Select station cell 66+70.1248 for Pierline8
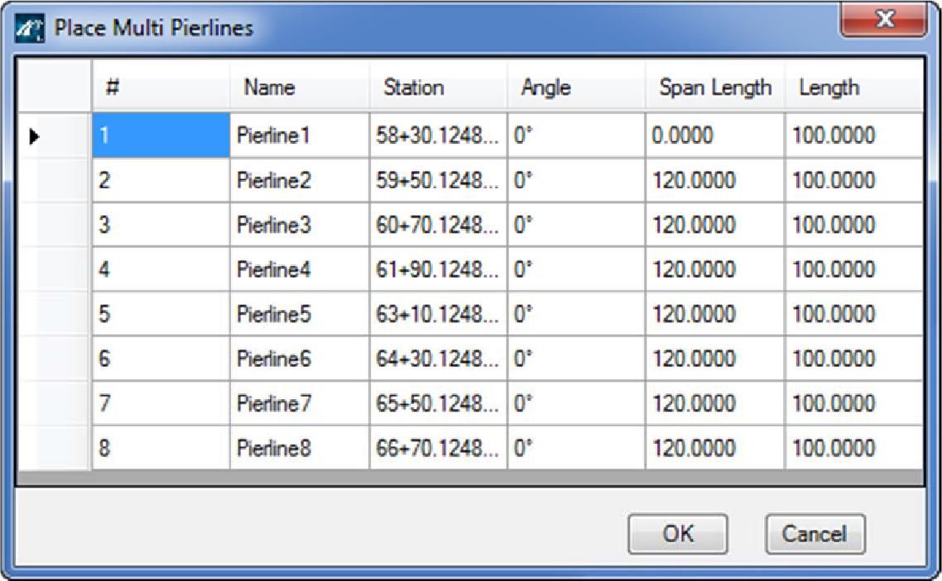This screenshot has width=942, height=581. click(438, 448)
